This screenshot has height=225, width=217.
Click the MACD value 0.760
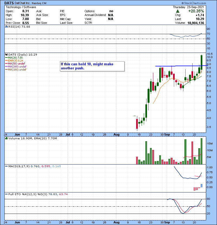tap(35, 166)
